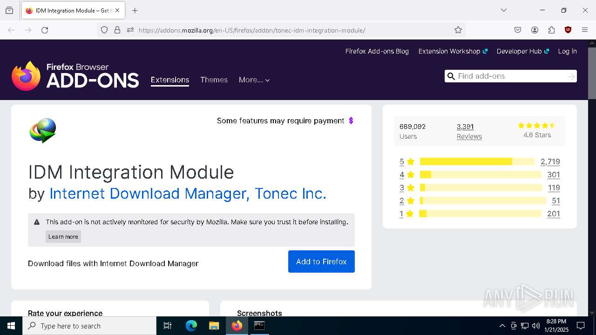Click the 4-star rating bar
This screenshot has width=596, height=335.
click(481, 174)
